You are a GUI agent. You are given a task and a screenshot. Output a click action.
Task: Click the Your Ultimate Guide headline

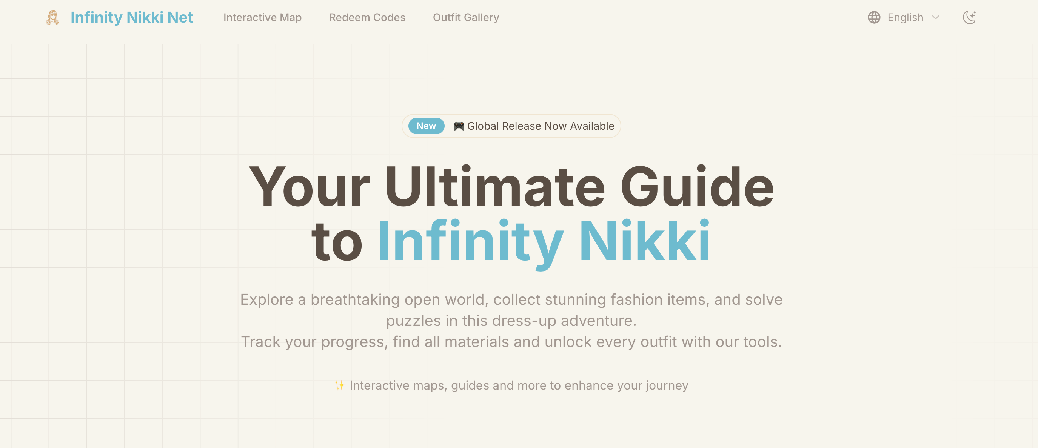(511, 187)
